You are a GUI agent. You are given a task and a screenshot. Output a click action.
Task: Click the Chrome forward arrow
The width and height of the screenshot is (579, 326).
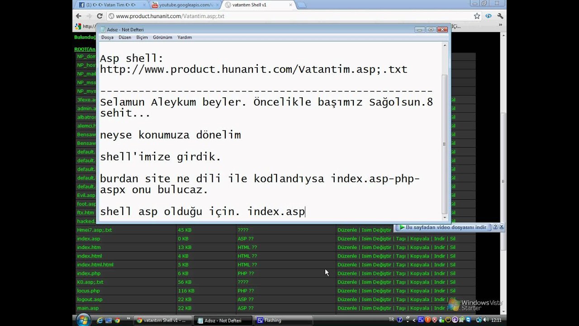click(x=89, y=16)
